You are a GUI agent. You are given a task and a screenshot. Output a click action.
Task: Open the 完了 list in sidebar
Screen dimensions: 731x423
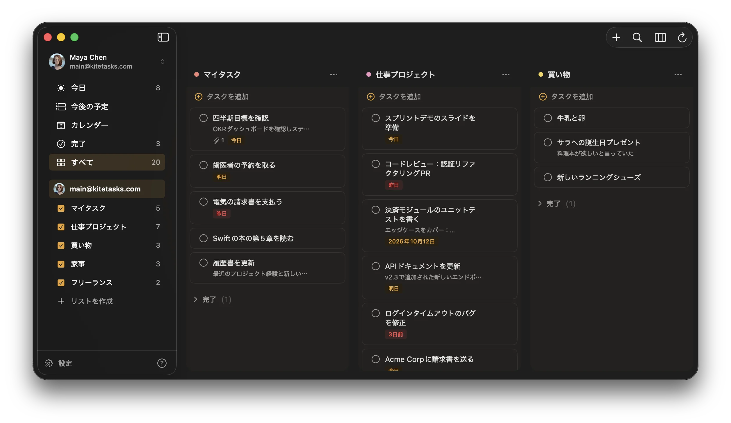107,144
